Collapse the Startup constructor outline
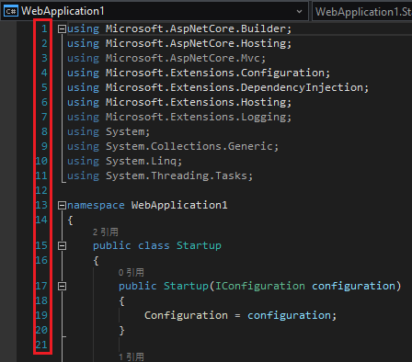 point(62,286)
